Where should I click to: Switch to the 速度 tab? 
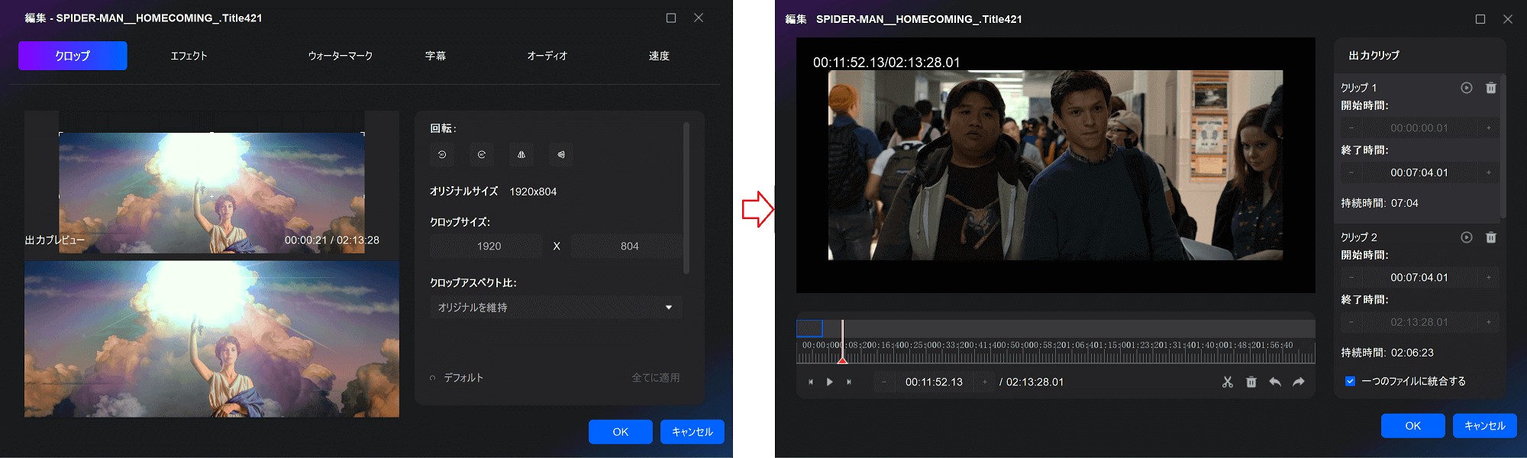(659, 56)
